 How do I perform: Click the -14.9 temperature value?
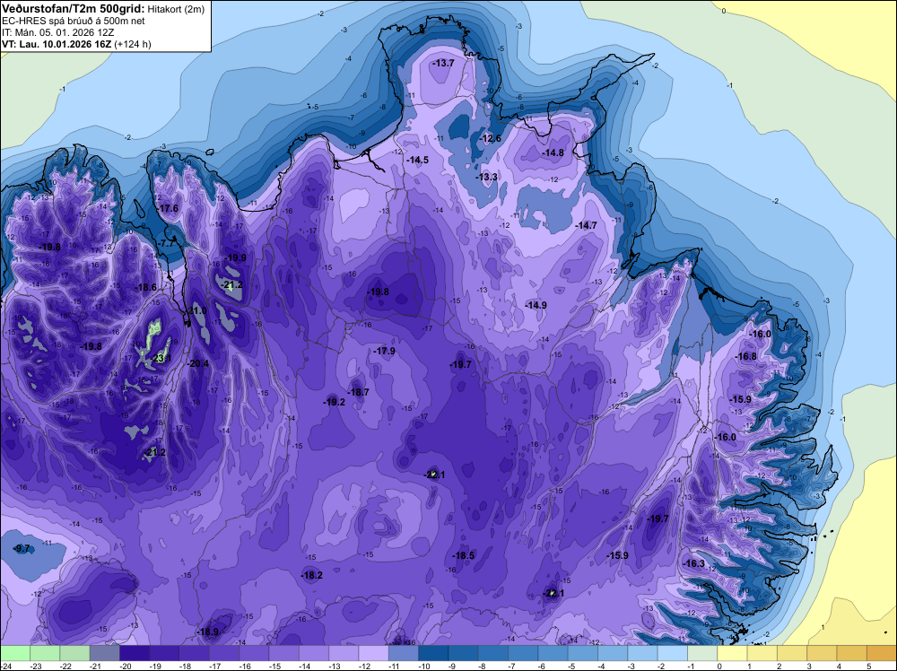pos(536,306)
